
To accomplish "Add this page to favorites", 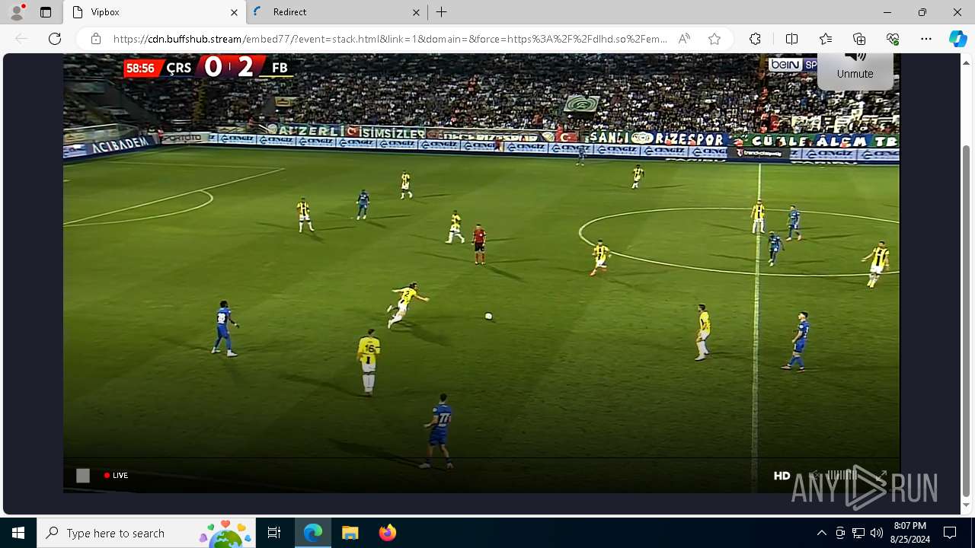I will tap(714, 39).
